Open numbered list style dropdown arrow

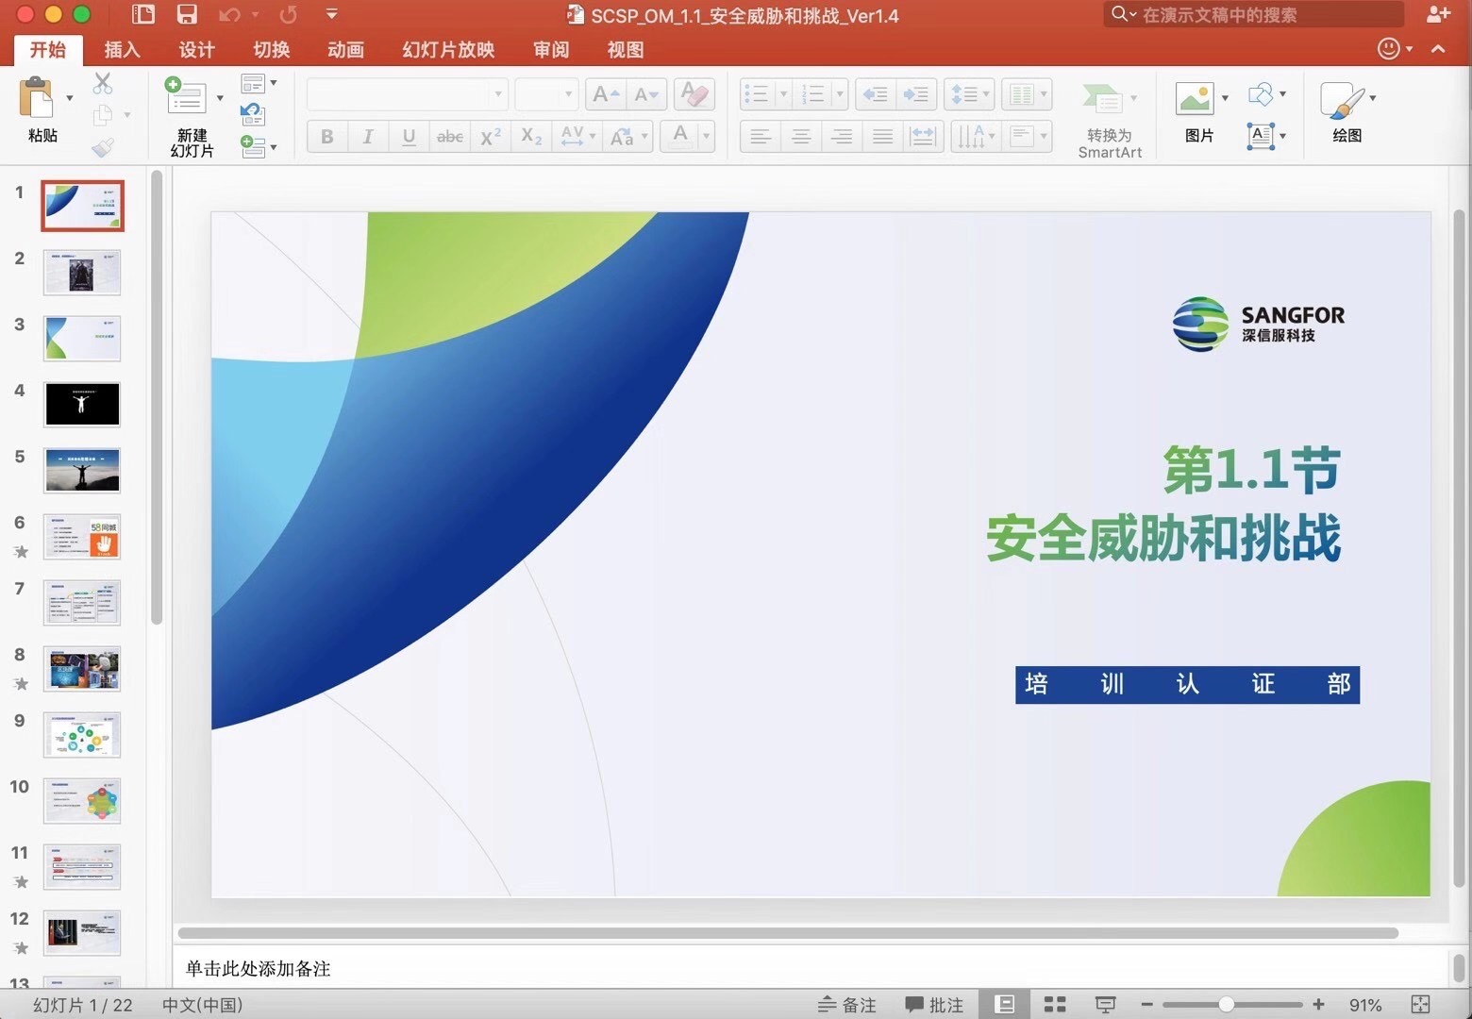pyautogui.click(x=839, y=94)
